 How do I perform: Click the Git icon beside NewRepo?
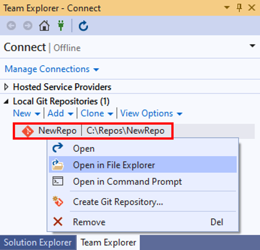click(x=27, y=131)
